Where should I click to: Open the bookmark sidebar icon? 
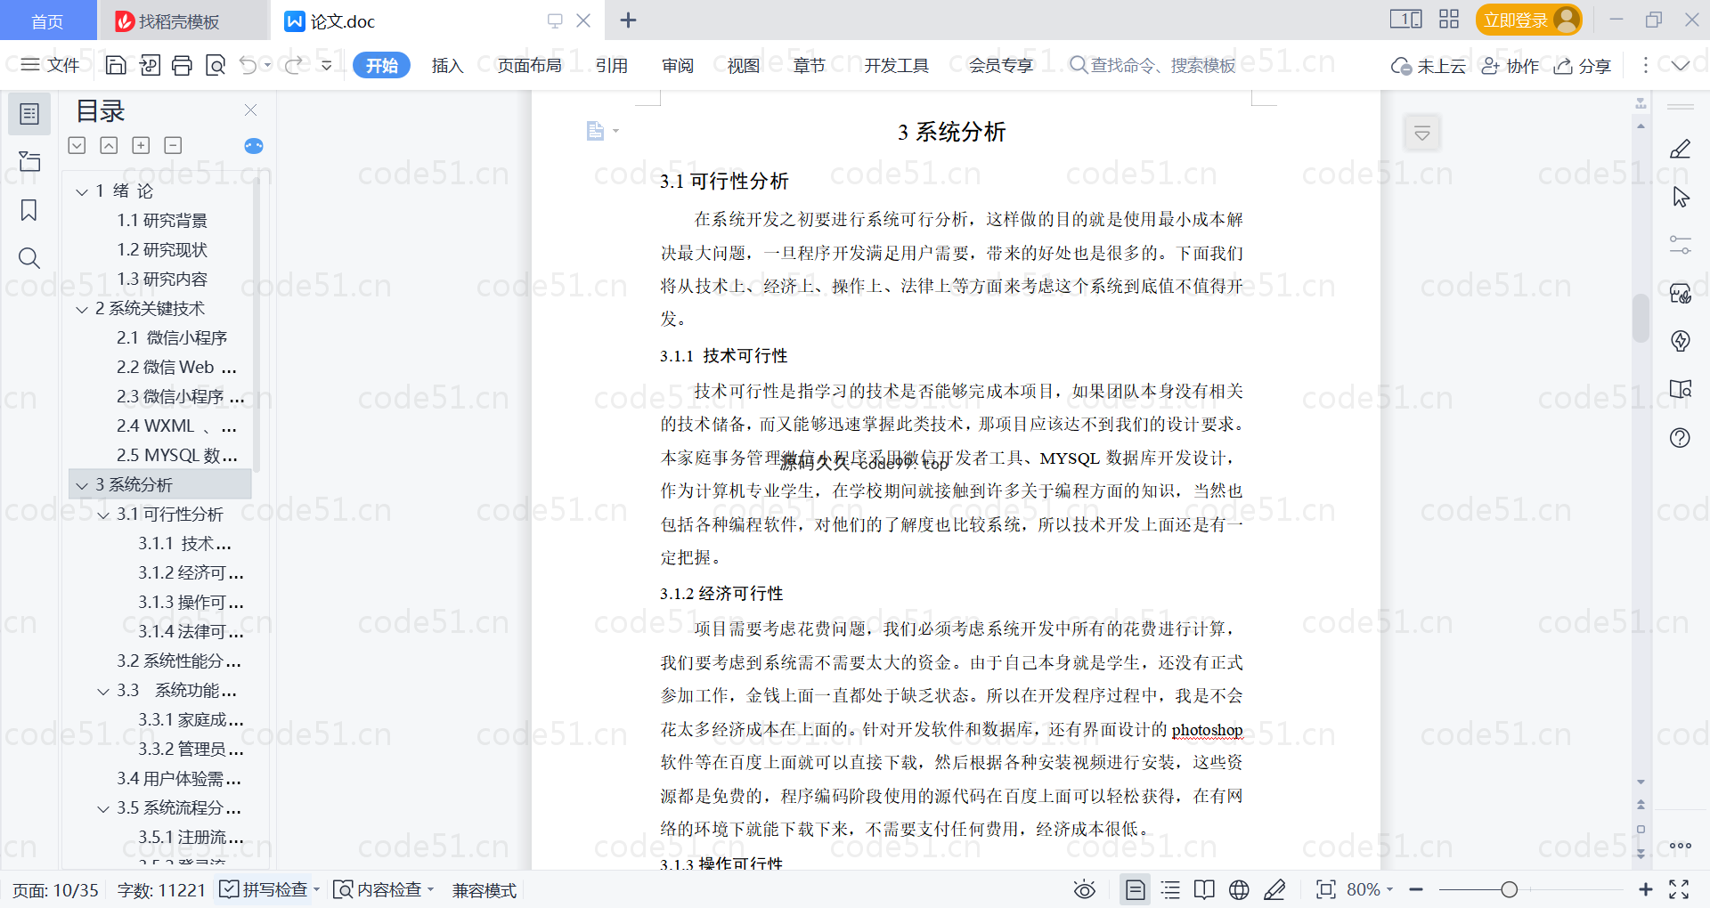tap(29, 210)
